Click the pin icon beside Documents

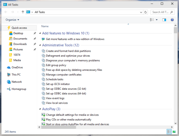pyautogui.click(x=35, y=39)
